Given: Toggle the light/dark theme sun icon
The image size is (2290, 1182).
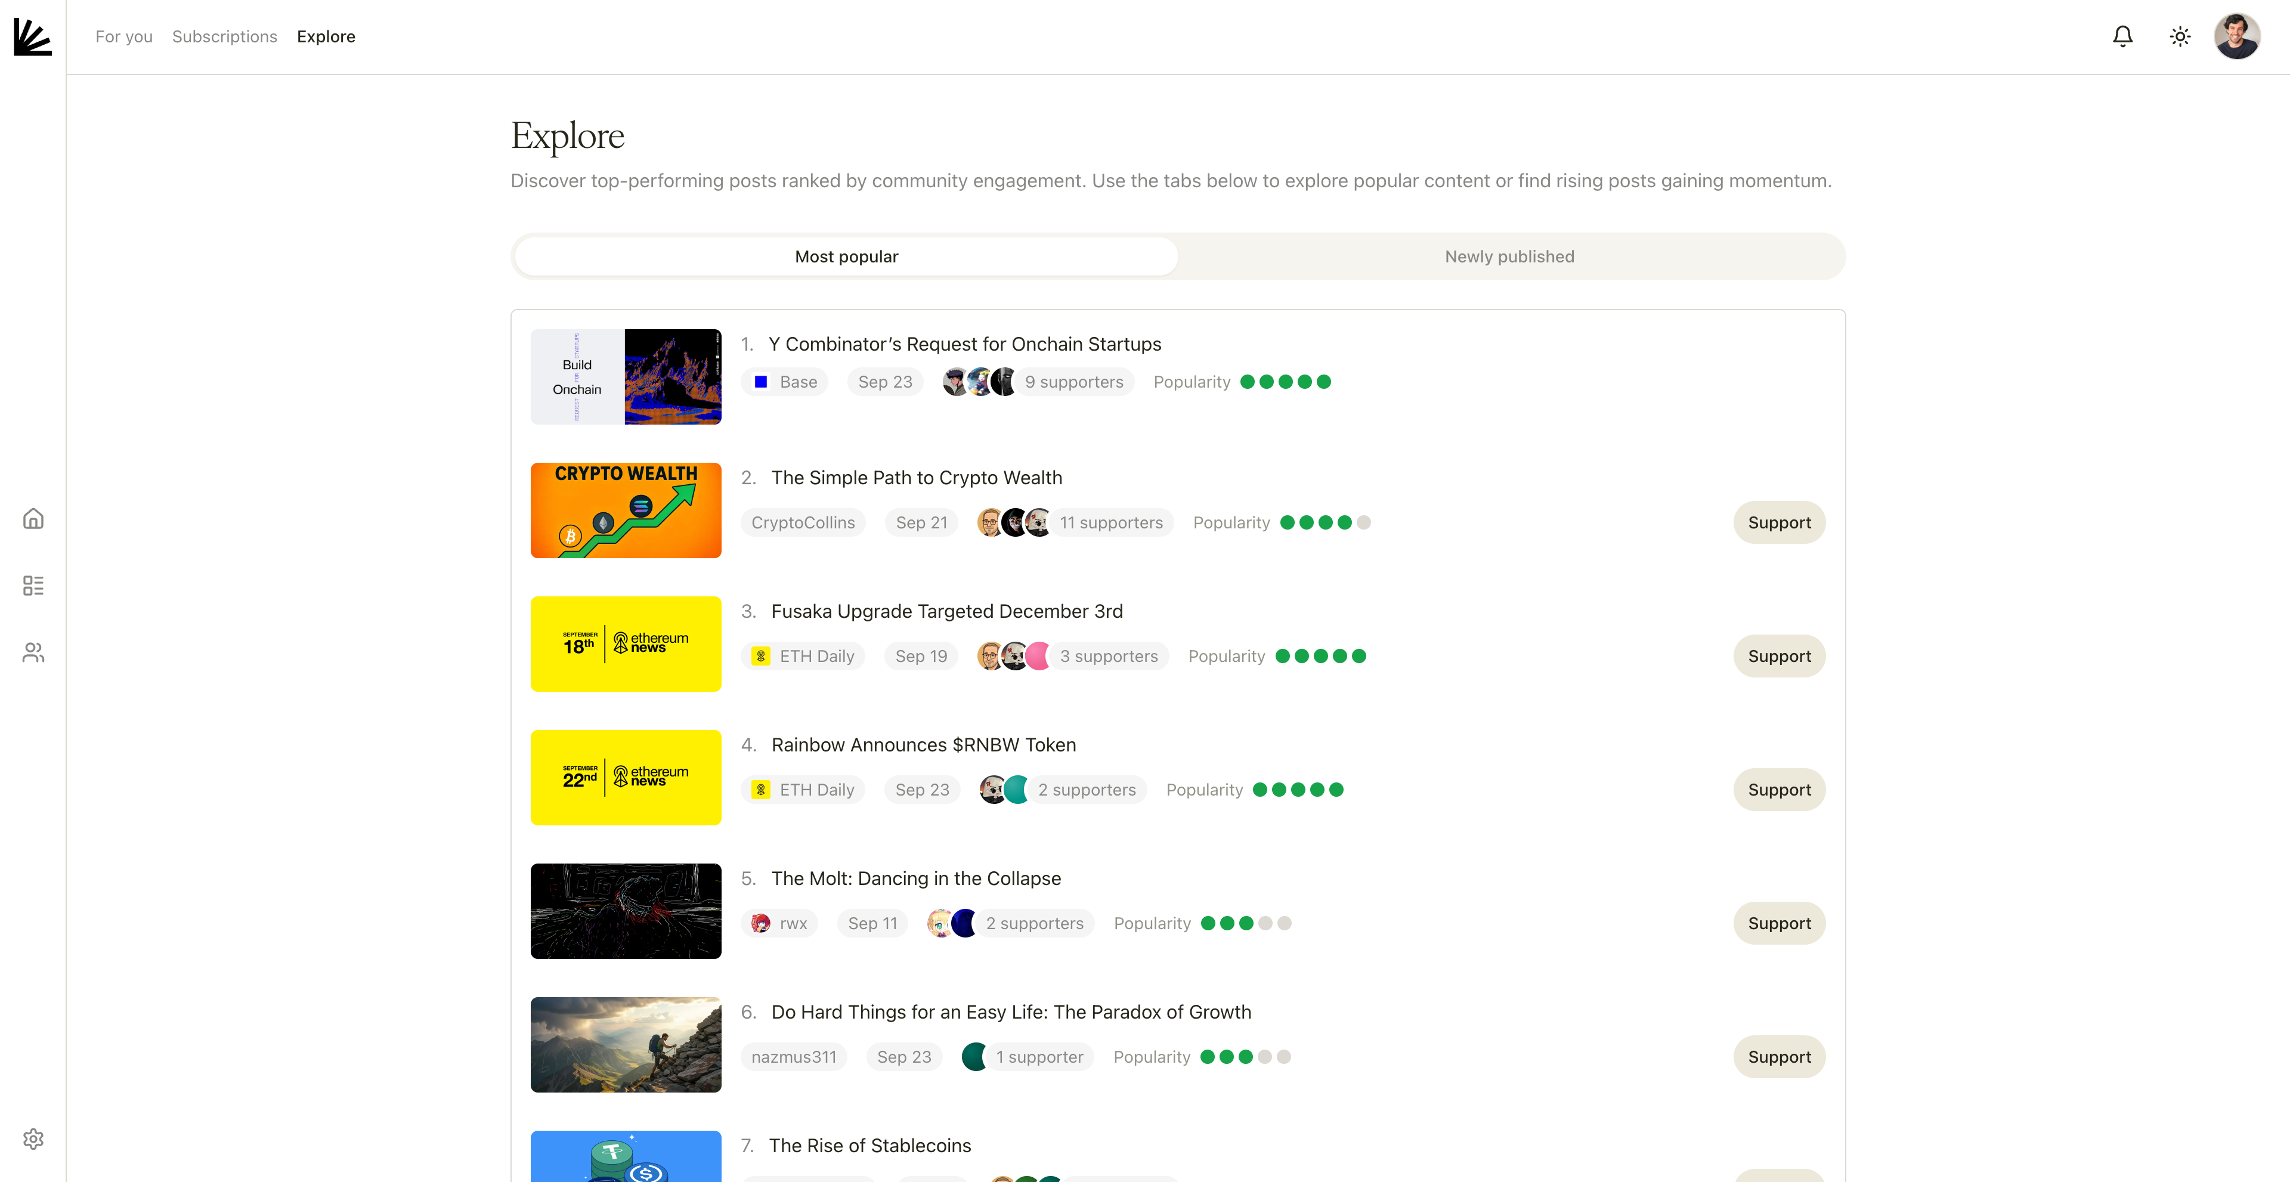Looking at the screenshot, I should click(x=2180, y=36).
